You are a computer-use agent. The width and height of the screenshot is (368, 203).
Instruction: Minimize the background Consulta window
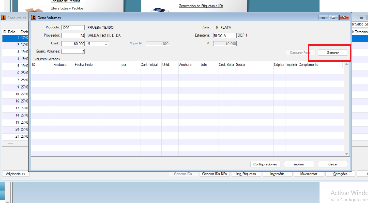361,18
